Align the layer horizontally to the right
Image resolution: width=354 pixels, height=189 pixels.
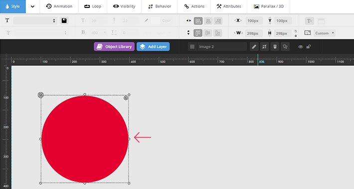tap(218, 21)
